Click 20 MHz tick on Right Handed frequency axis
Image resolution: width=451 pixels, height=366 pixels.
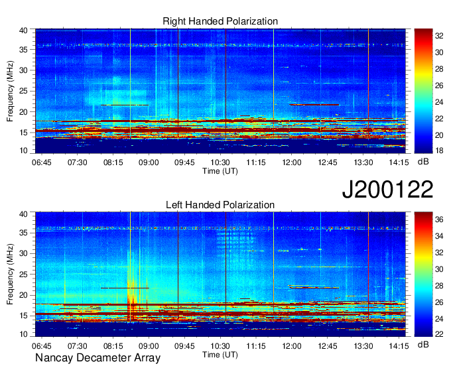(23, 112)
